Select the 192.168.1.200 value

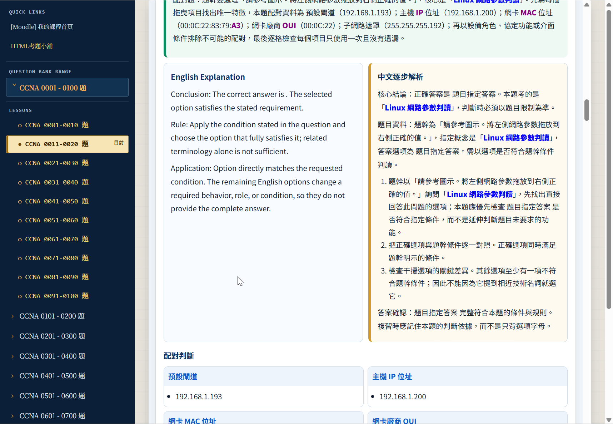(403, 397)
